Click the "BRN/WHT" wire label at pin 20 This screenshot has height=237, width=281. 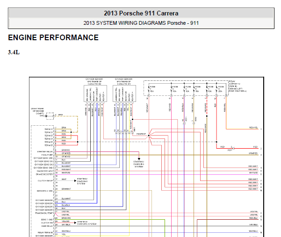point(66,189)
